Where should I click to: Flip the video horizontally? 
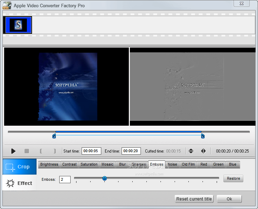tap(203, 151)
